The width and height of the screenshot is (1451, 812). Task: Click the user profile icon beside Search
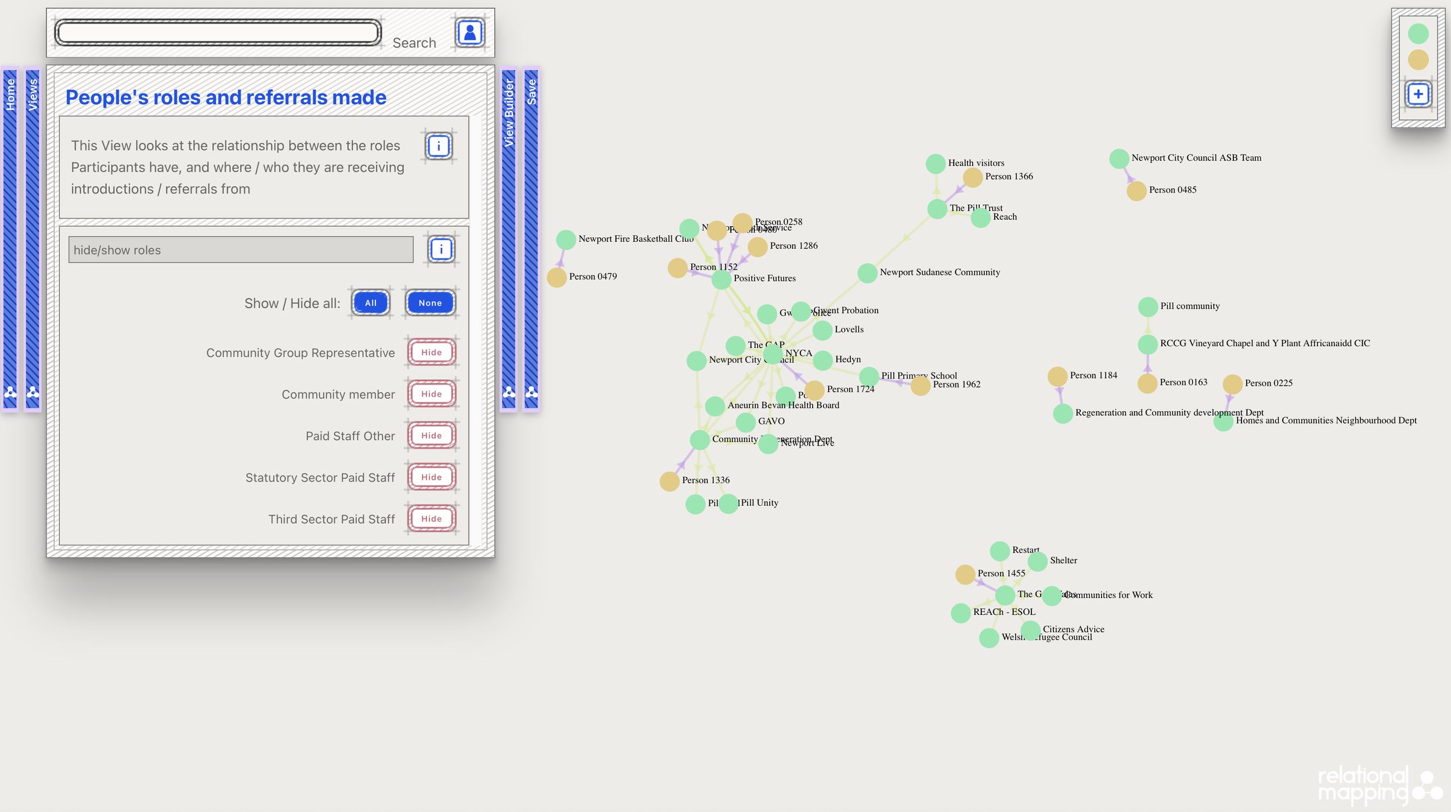[x=470, y=32]
